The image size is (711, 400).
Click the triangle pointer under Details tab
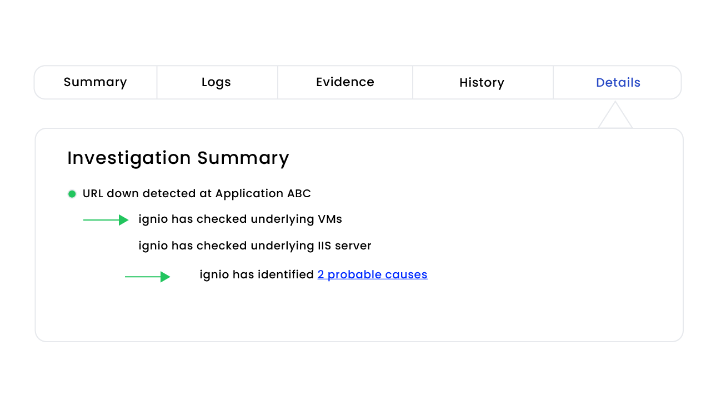tap(615, 117)
